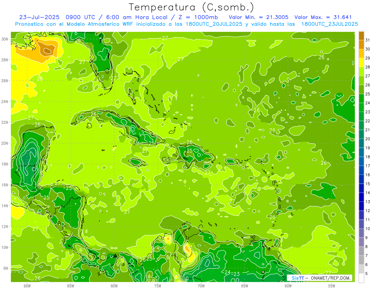The width and height of the screenshot is (376, 290).
Task: Click the color legend label '7'
Action: tap(367, 256)
